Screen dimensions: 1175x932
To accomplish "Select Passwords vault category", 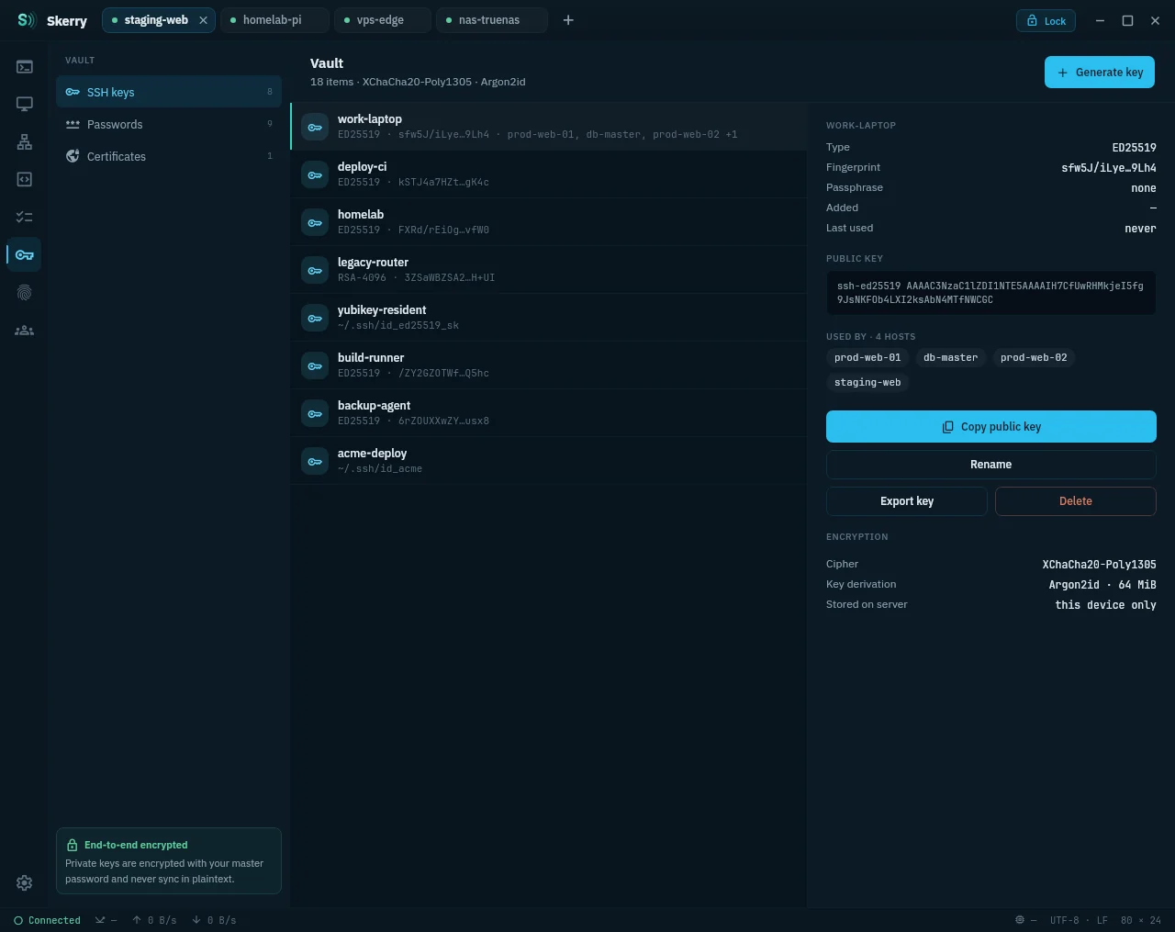I will (x=169, y=124).
